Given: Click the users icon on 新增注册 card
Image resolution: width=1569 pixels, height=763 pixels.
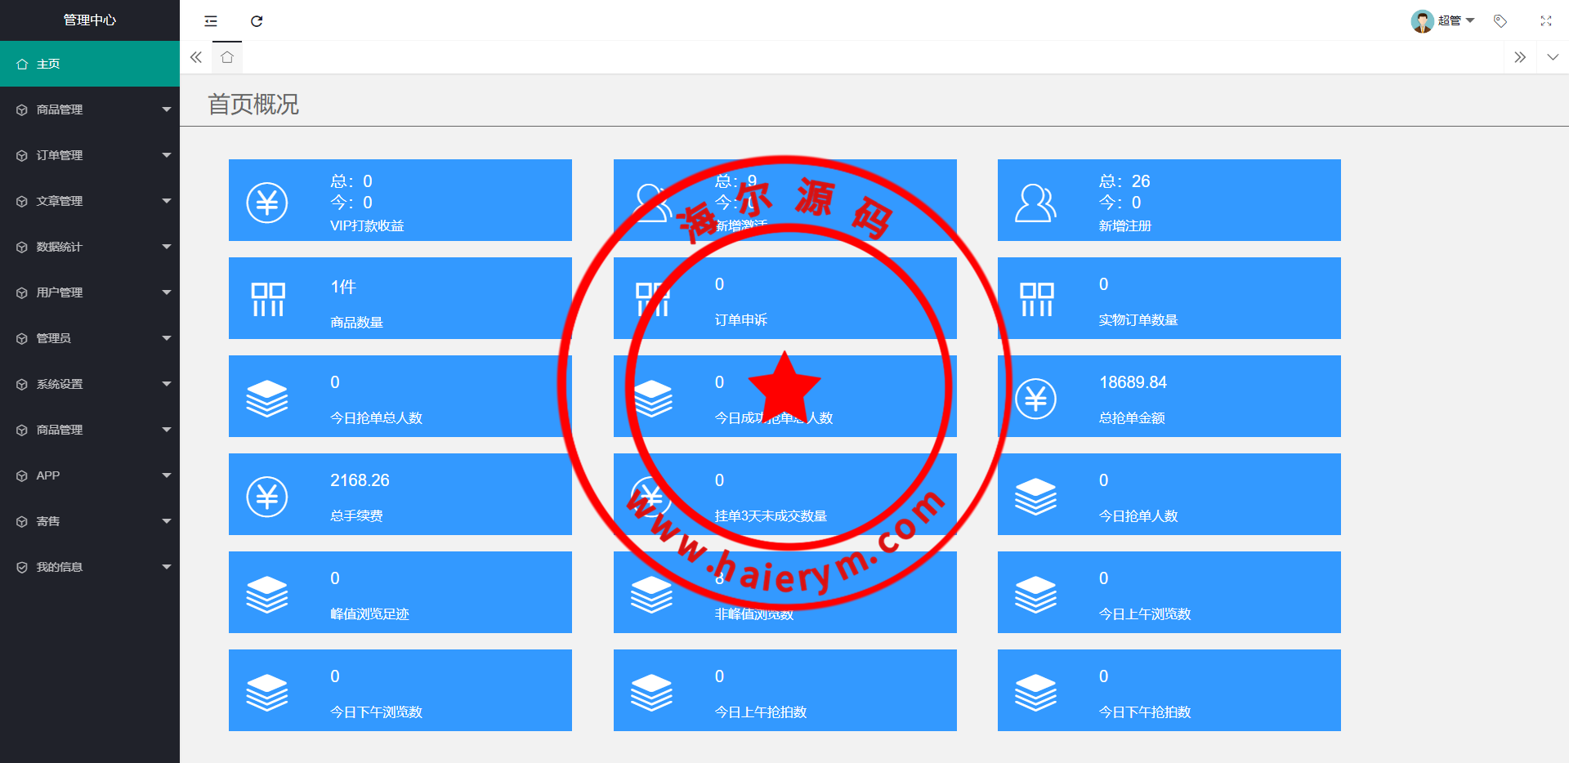Looking at the screenshot, I should pos(1035,202).
